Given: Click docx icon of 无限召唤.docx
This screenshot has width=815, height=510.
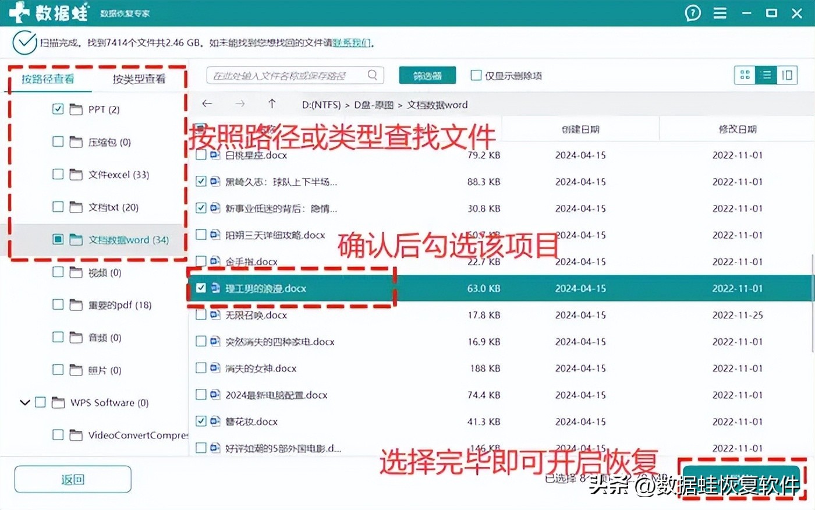Looking at the screenshot, I should (215, 315).
